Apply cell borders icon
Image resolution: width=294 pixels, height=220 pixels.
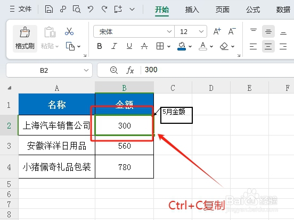(160, 46)
